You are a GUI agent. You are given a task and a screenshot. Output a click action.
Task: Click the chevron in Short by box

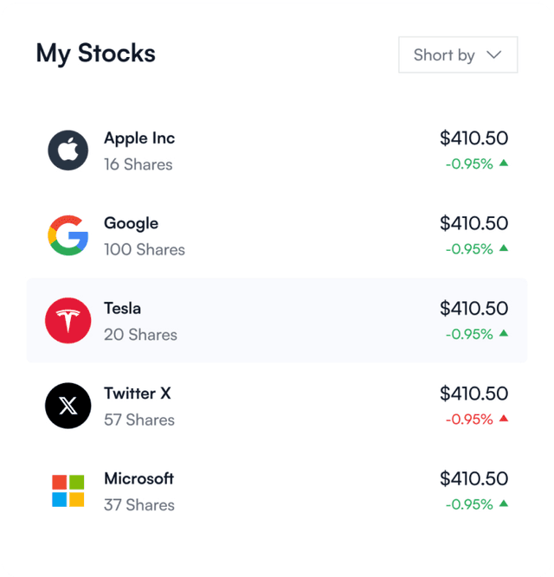[x=494, y=54]
